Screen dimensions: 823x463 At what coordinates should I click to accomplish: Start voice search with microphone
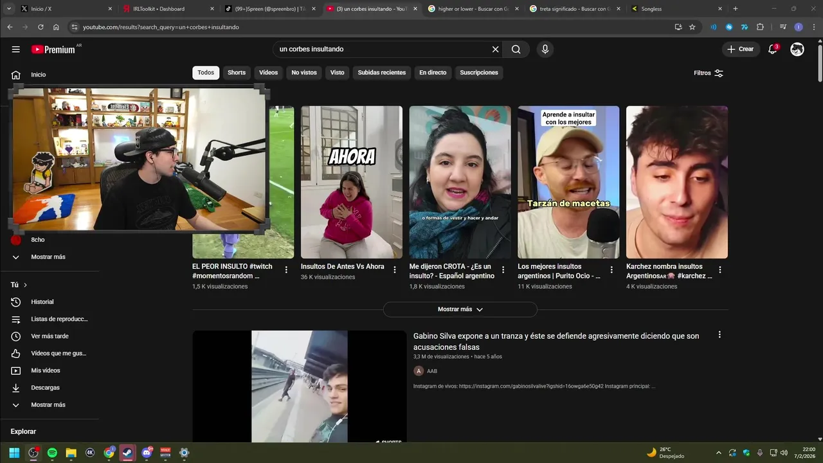pos(545,50)
